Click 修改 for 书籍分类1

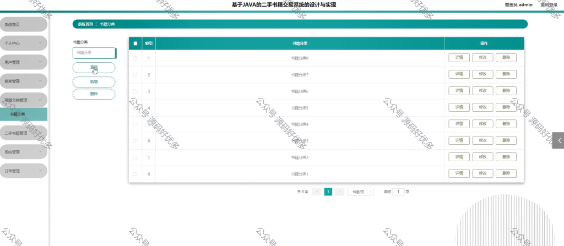click(482, 173)
